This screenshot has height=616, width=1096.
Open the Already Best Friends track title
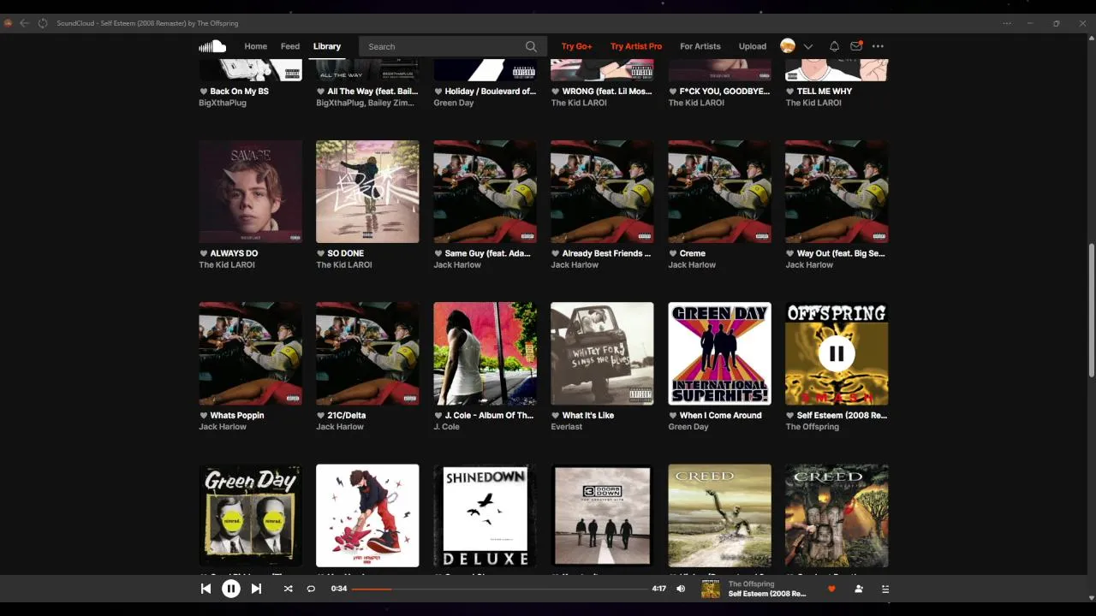point(606,254)
